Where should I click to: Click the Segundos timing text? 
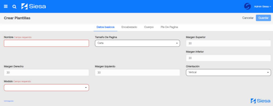point(9,101)
